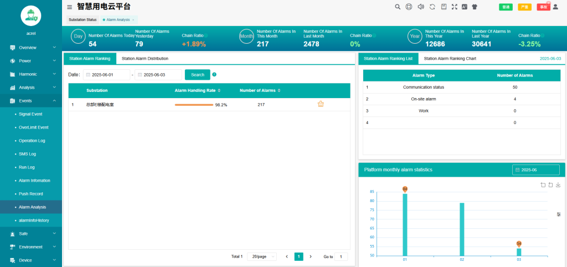The image size is (567, 267).
Task: Click the Communication status alarm type cell
Action: pyautogui.click(x=424, y=87)
